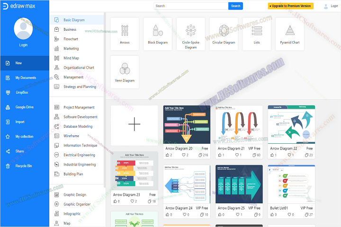341x227 pixels.
Task: Select the Circular Diagram tile
Action: pos(224,34)
